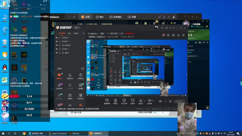The width and height of the screenshot is (242, 136).
Task: Click the webcam overlay thumbnail
Action: [x=187, y=119]
